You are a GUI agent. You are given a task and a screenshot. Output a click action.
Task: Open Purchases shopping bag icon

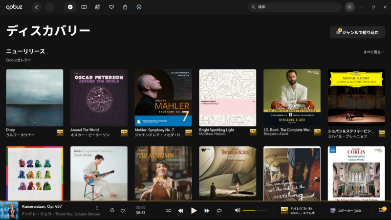[125, 7]
